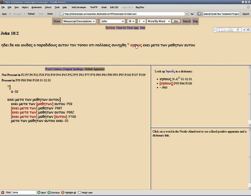Open the chapter 18 dropdown

131,21
